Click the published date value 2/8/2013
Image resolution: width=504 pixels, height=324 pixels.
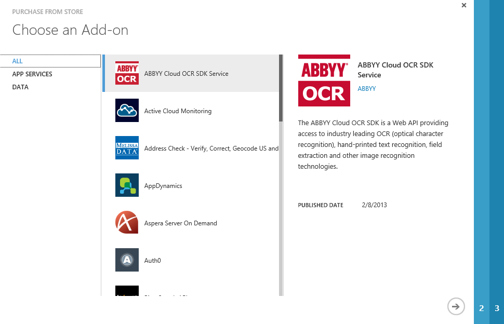(374, 205)
